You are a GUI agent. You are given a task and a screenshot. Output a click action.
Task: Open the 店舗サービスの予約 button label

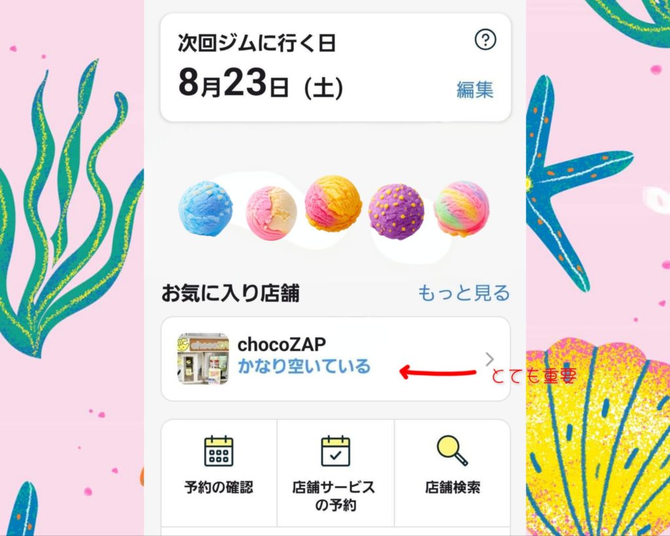click(x=336, y=496)
